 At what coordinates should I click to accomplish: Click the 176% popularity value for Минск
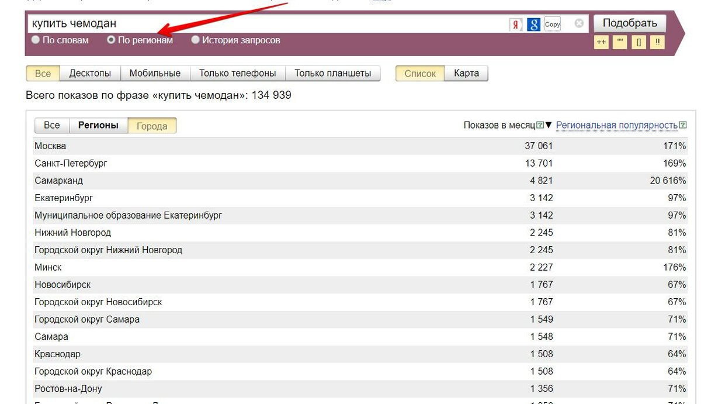tap(675, 267)
